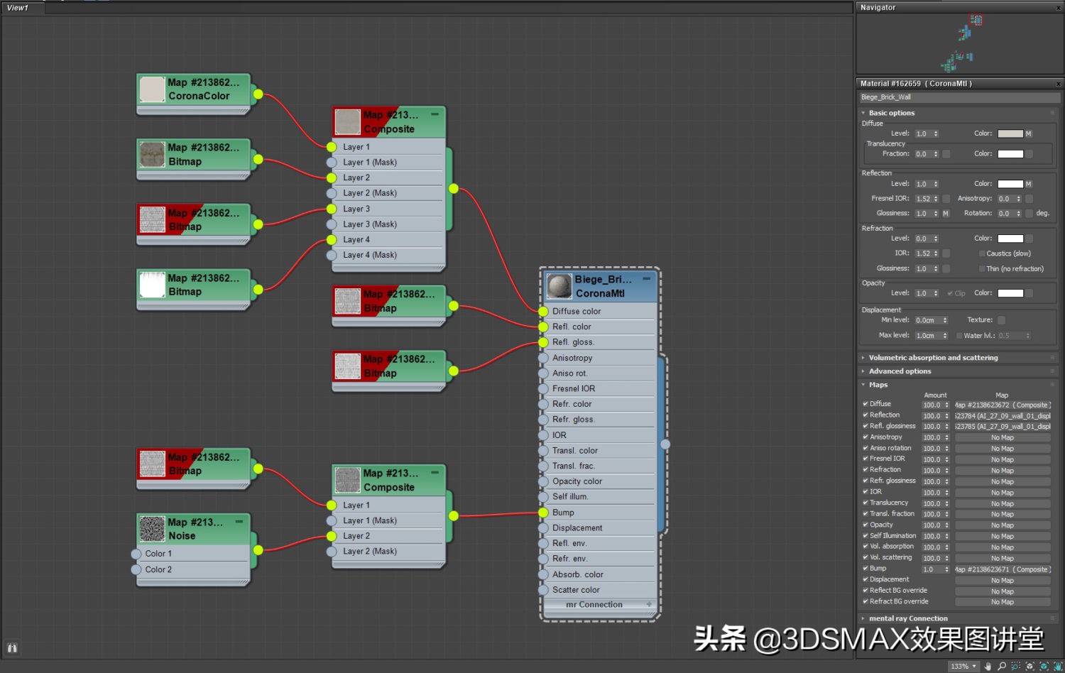Uncheck the Anisotropy map checkbox
Image resolution: width=1065 pixels, height=673 pixels.
865,437
